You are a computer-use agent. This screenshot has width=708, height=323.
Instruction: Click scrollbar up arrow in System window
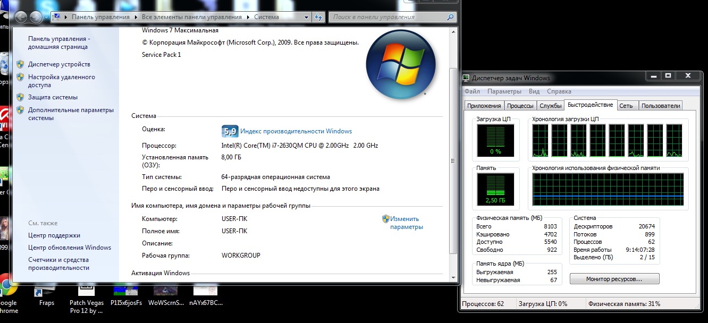point(453,32)
